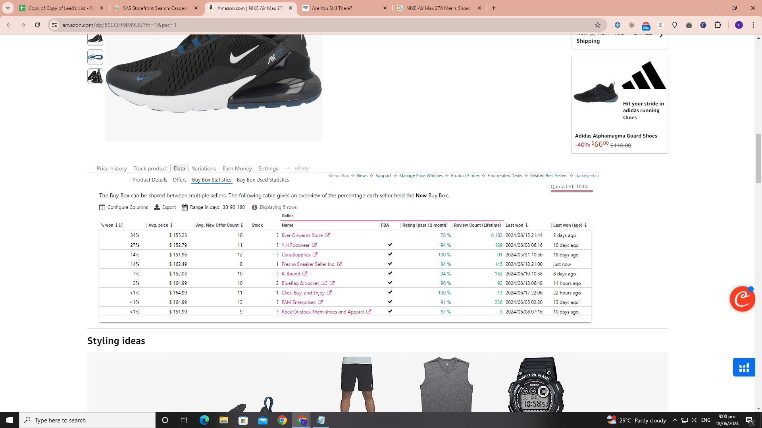This screenshot has height=428, width=762.
Task: Click the FBA checkmark on the Y.H Footwear row
Action: pyautogui.click(x=390, y=245)
